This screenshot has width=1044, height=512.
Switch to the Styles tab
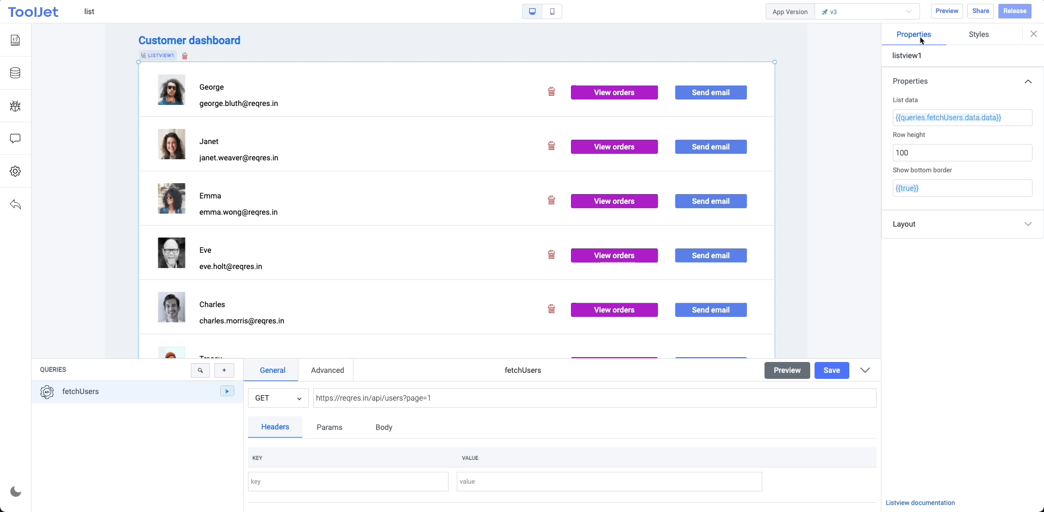coord(978,34)
